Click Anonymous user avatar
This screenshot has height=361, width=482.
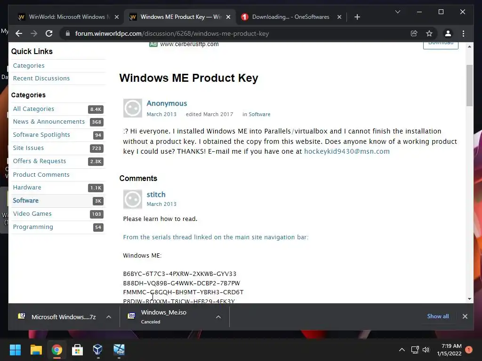pos(132,108)
